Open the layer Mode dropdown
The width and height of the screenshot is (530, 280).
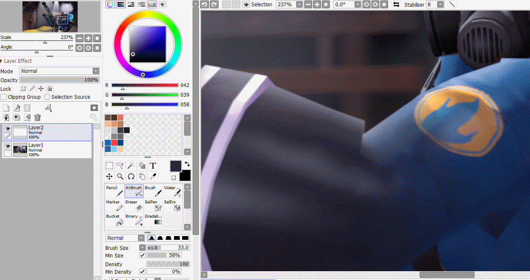(x=60, y=71)
